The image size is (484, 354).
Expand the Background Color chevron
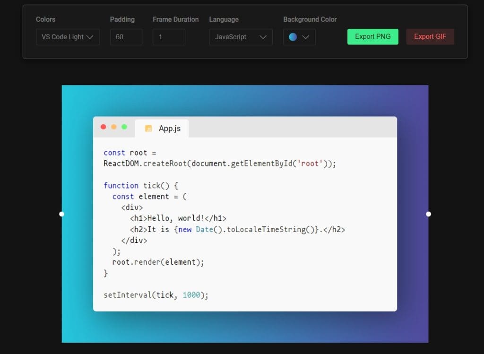click(305, 37)
